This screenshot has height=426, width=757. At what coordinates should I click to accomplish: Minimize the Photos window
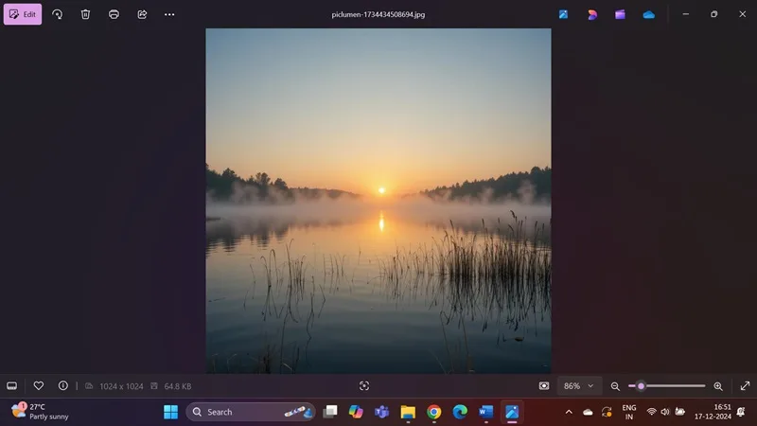pos(685,14)
